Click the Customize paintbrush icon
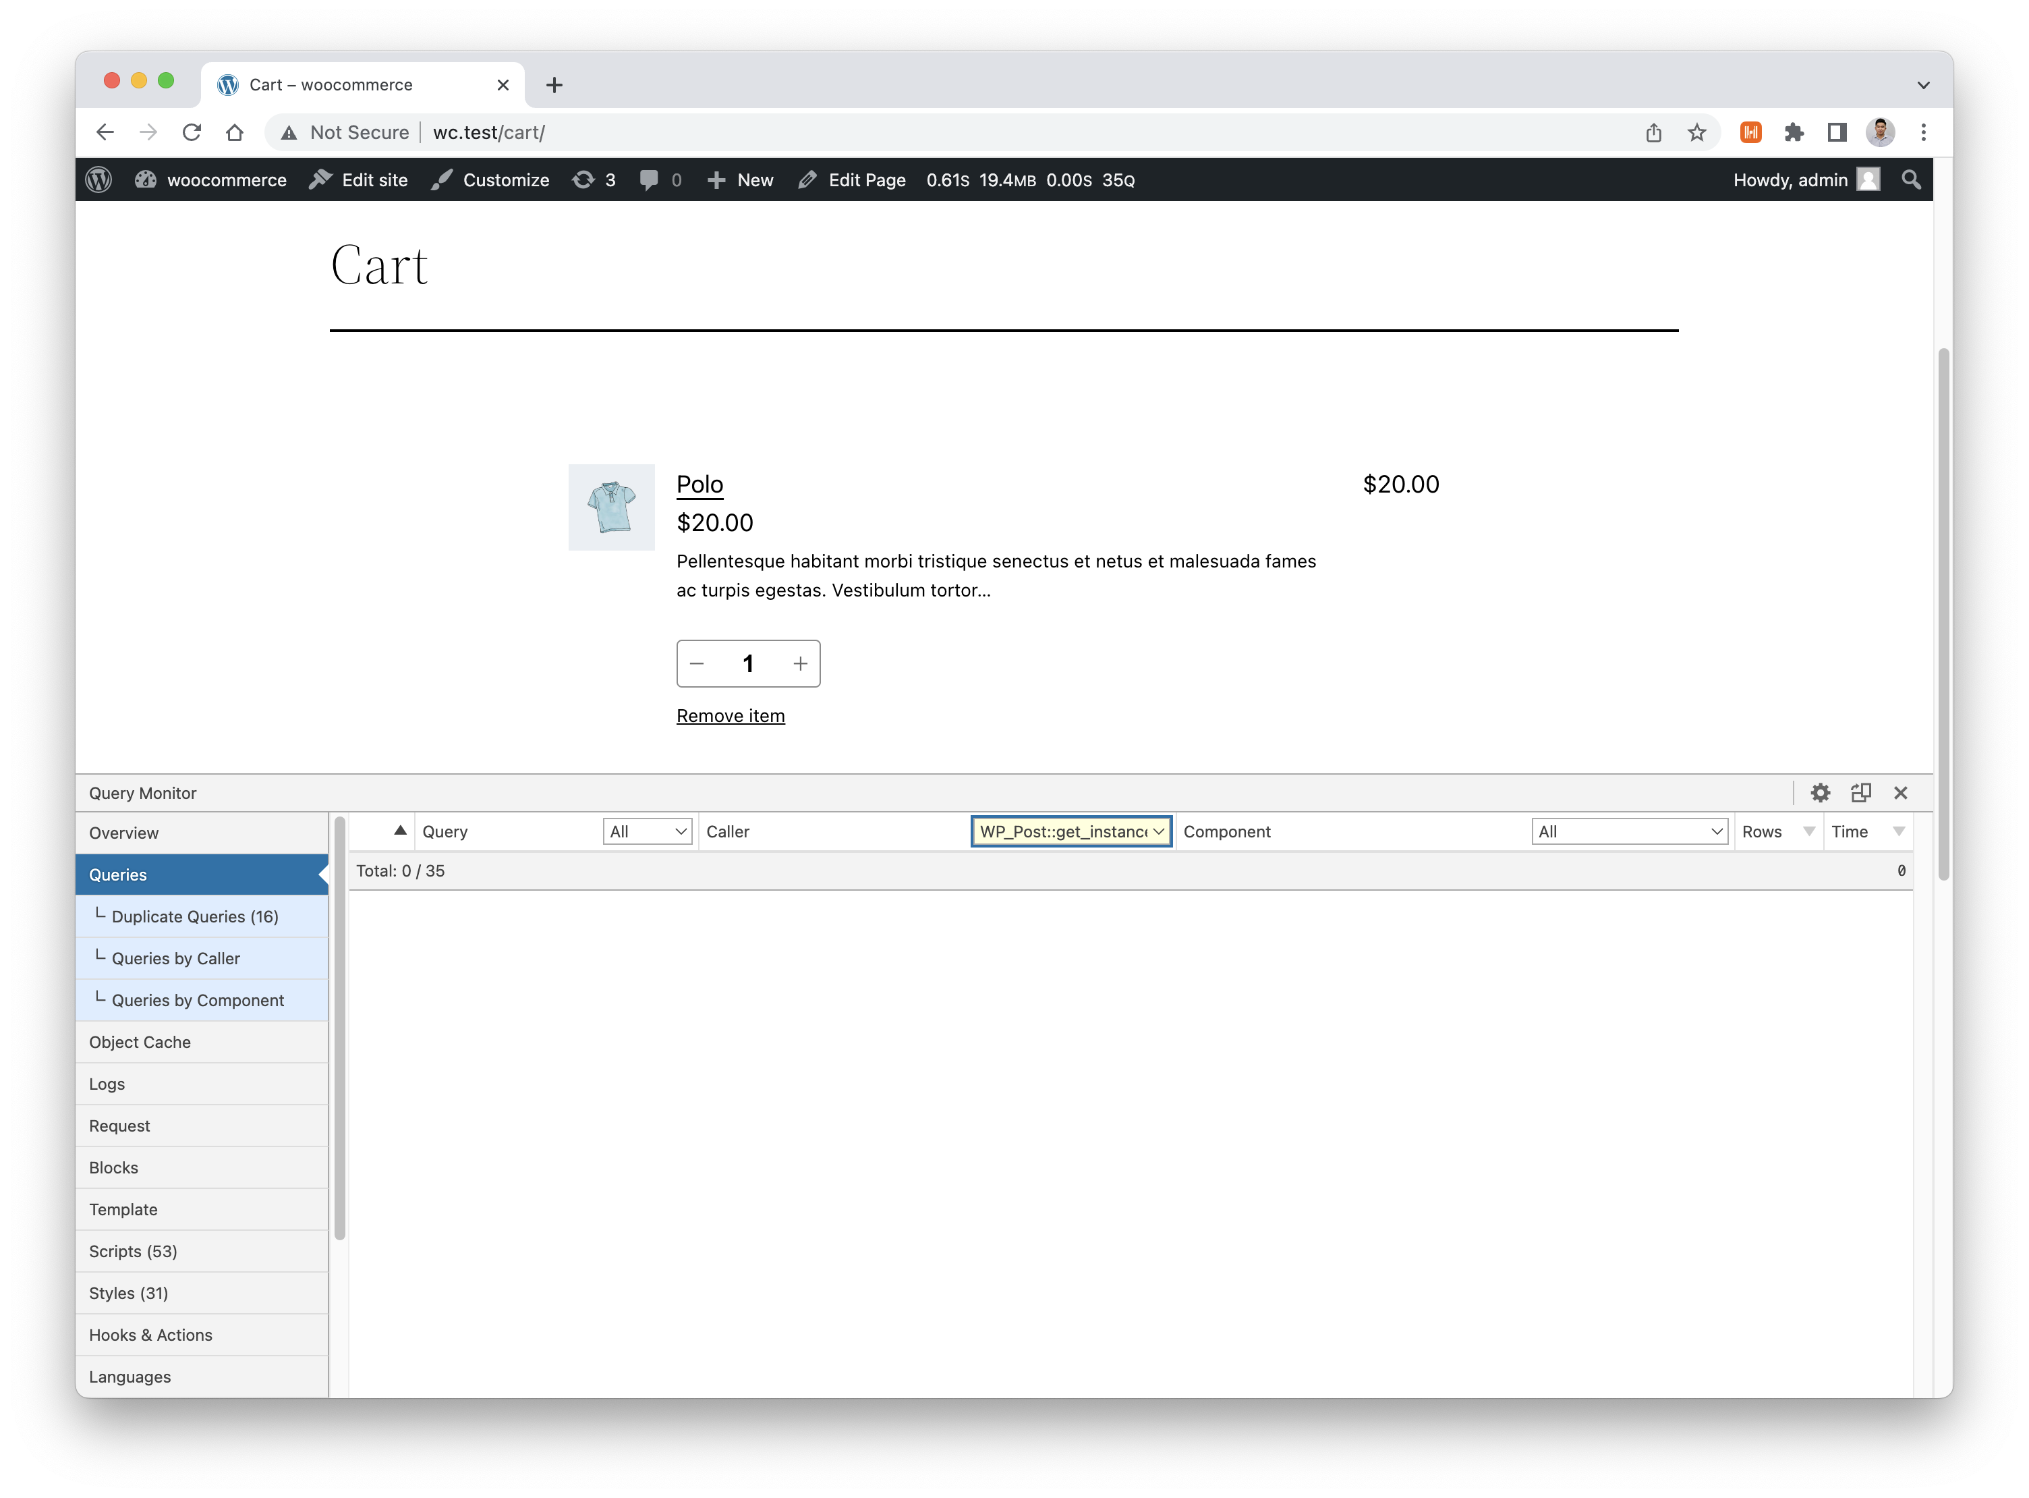The width and height of the screenshot is (2029, 1498). point(442,179)
